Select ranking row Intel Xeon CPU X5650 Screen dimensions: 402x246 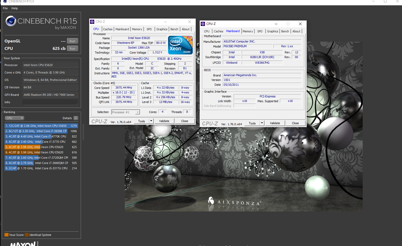41,126
